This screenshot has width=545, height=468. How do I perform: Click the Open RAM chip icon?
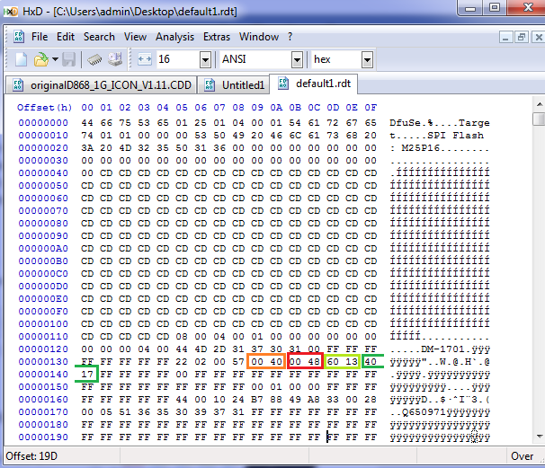pyautogui.click(x=94, y=59)
